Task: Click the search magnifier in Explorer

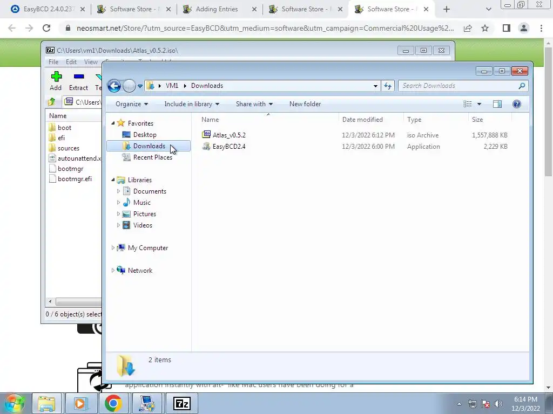Action: point(522,86)
